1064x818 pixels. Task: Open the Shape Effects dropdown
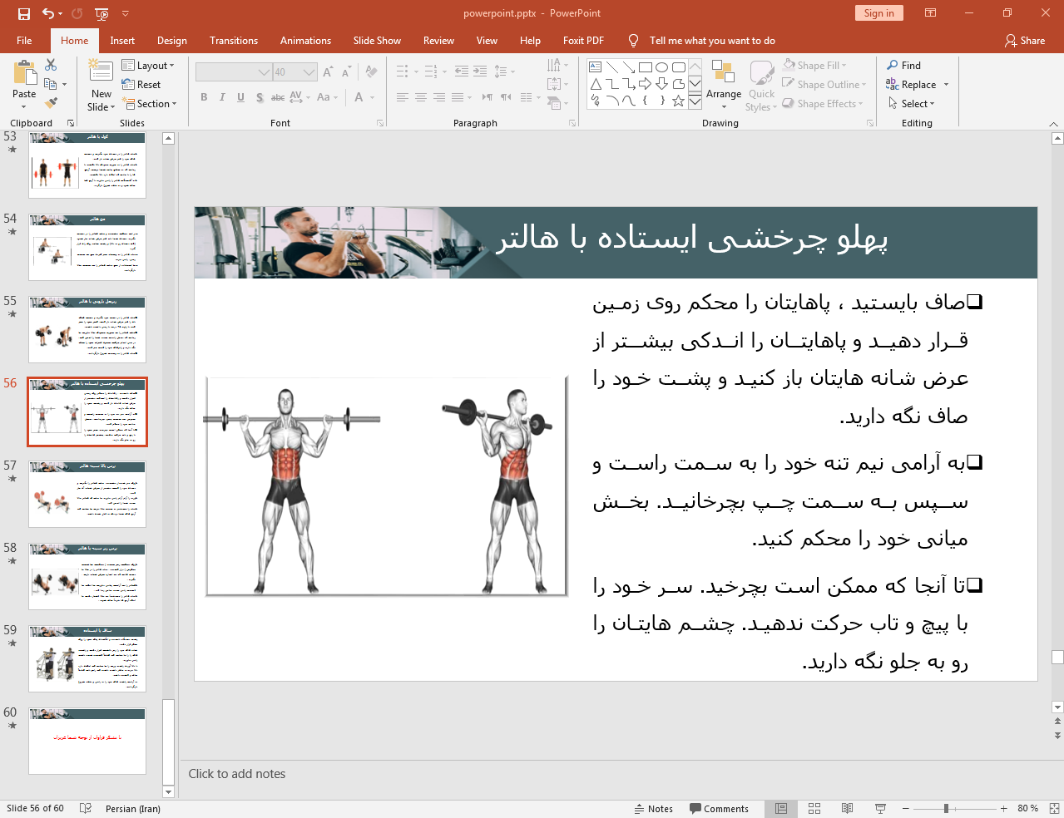(x=823, y=104)
